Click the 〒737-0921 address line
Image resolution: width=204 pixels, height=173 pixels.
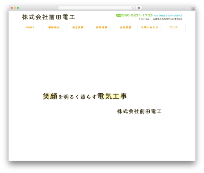tap(160, 19)
